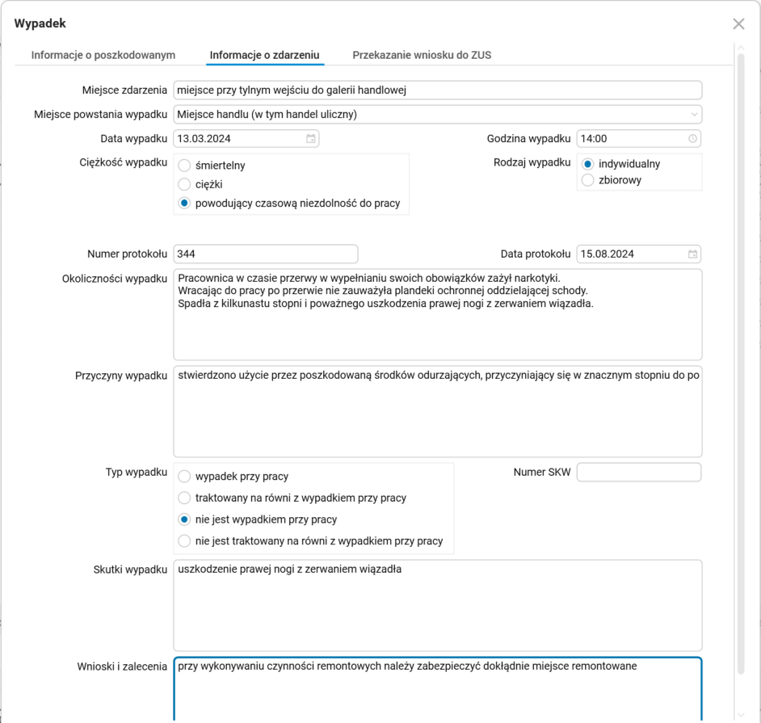Select the ciężki severity option
Viewport: 761px width, 723px height.
pyautogui.click(x=184, y=184)
